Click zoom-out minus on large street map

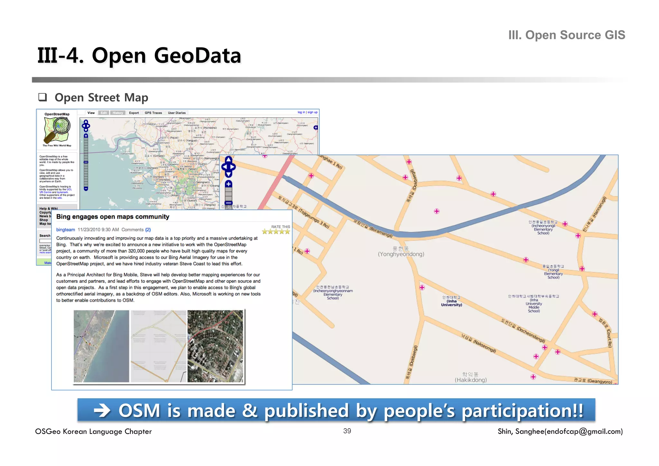pyautogui.click(x=228, y=203)
